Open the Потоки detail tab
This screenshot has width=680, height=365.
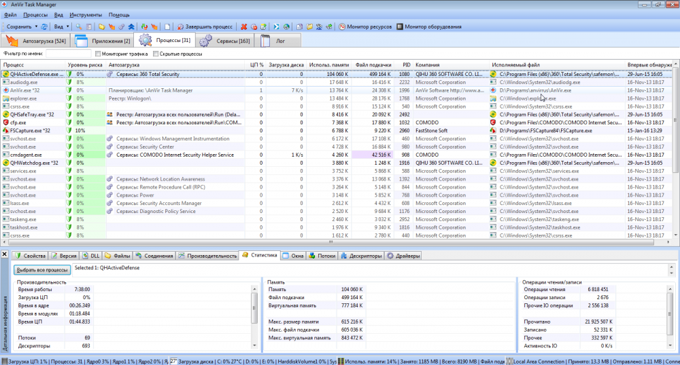pos(322,256)
